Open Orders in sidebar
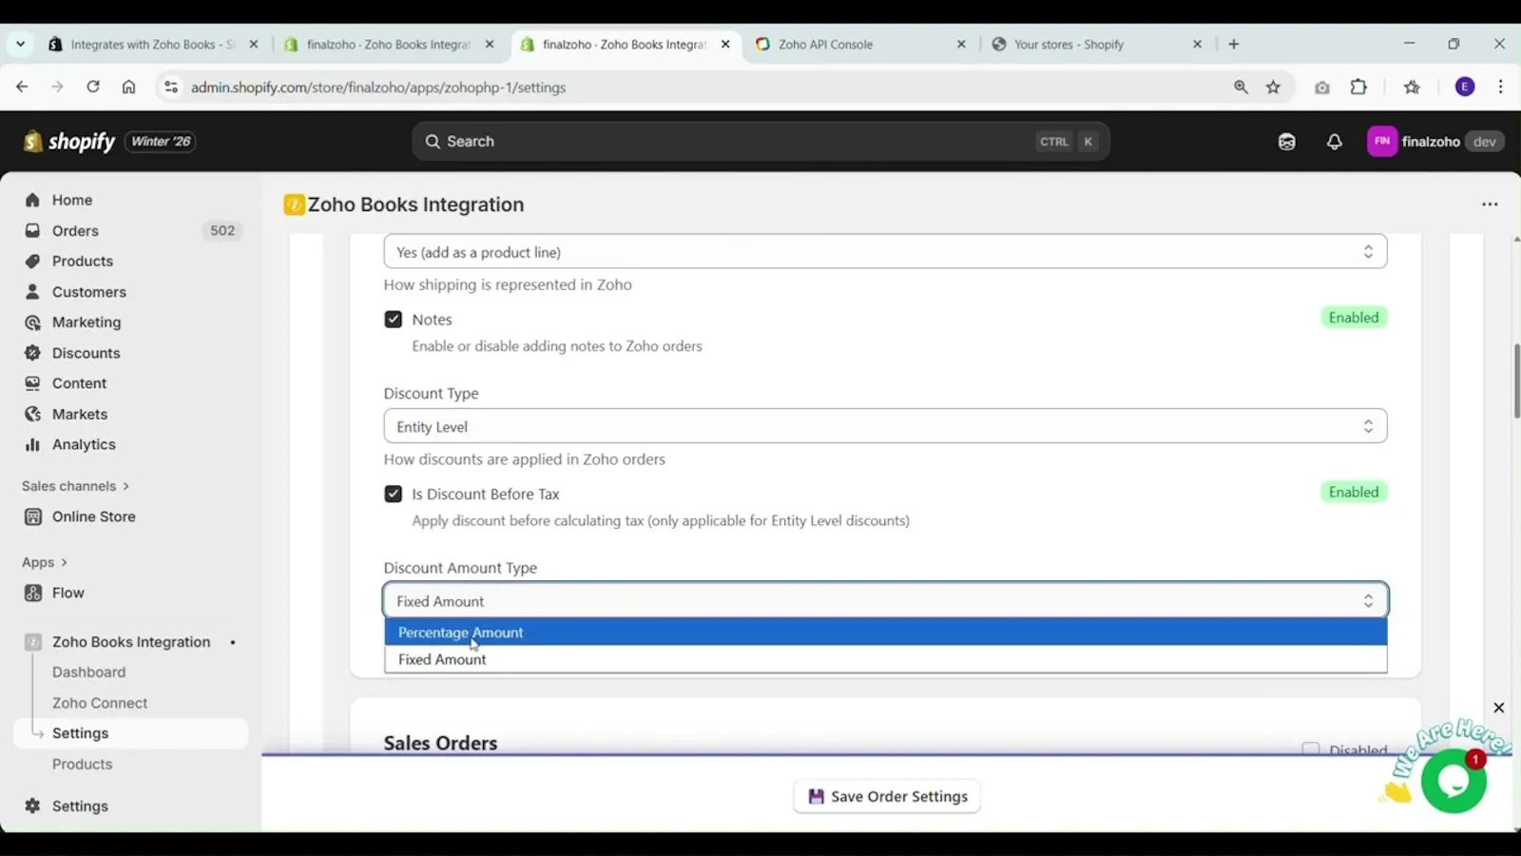The width and height of the screenshot is (1521, 856). (x=75, y=230)
